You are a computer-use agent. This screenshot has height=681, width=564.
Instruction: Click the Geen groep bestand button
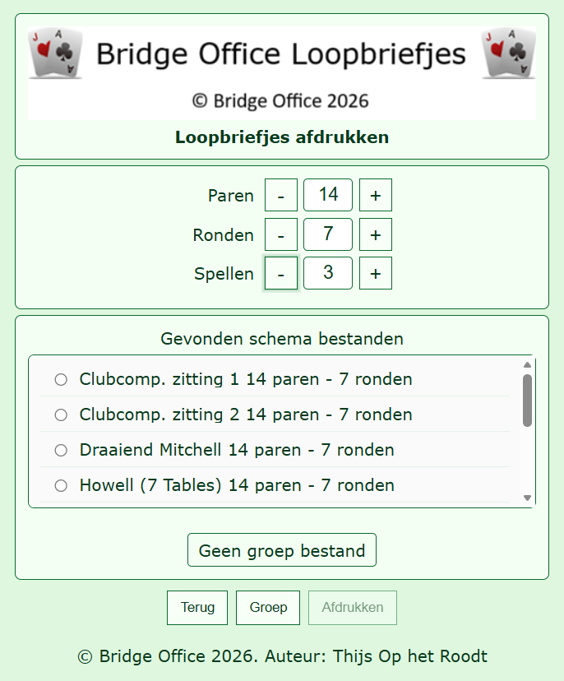pos(282,550)
